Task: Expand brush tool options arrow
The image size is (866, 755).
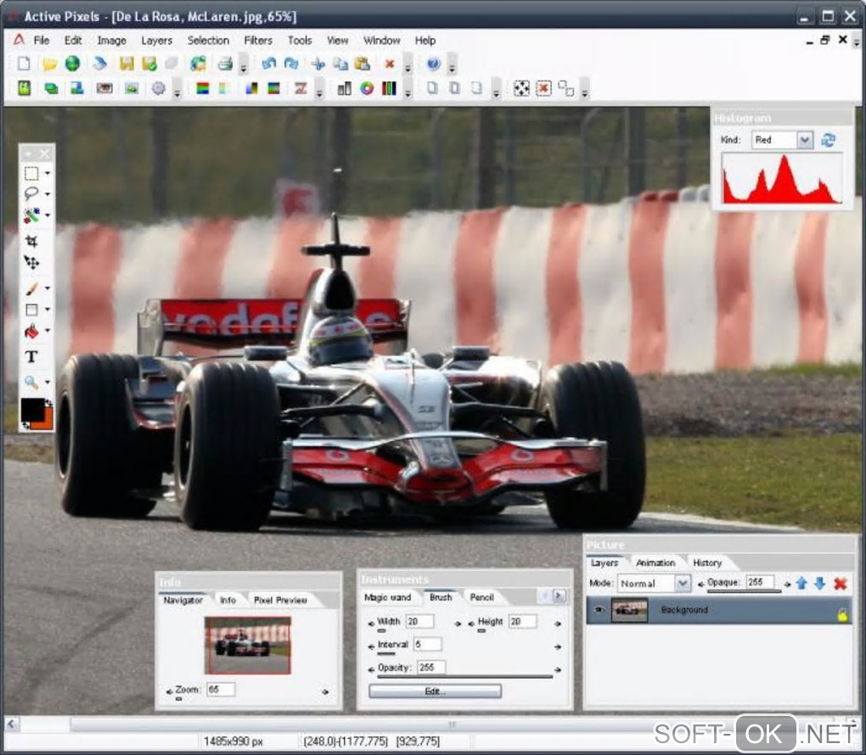Action: tap(48, 288)
